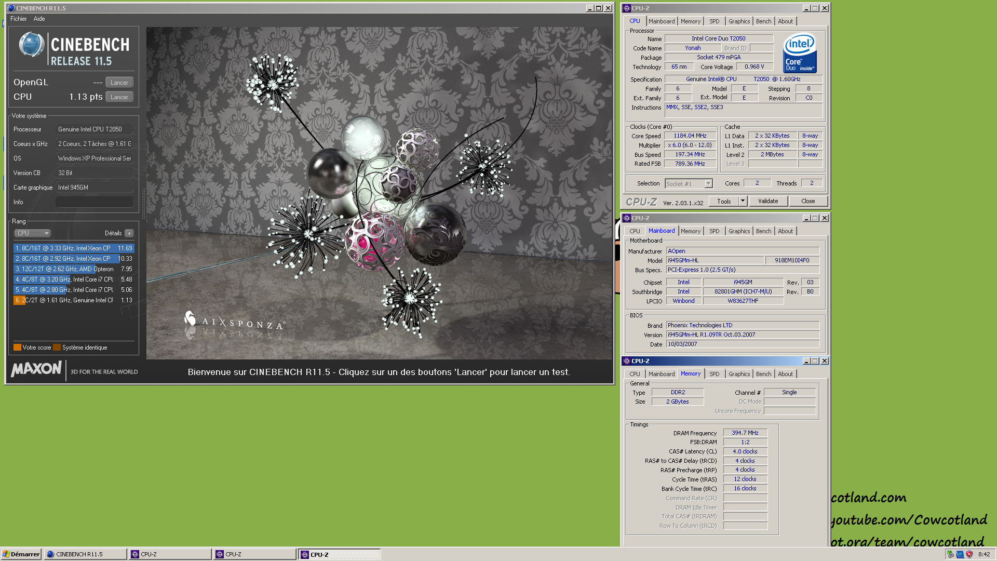Click the DRAM Frequency 394.7 MHz value
This screenshot has height=561, width=997.
[745, 433]
